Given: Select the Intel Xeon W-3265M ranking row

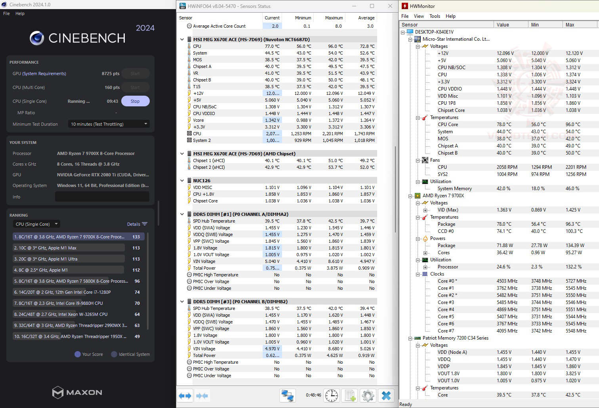Looking at the screenshot, I should 78,314.
